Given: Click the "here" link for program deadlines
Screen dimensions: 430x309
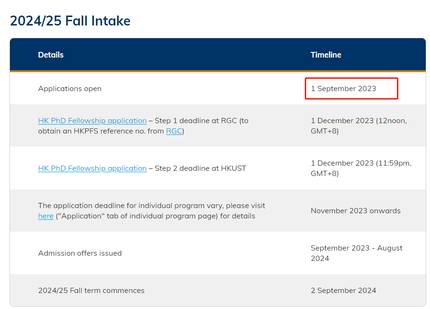Looking at the screenshot, I should pyautogui.click(x=45, y=216).
